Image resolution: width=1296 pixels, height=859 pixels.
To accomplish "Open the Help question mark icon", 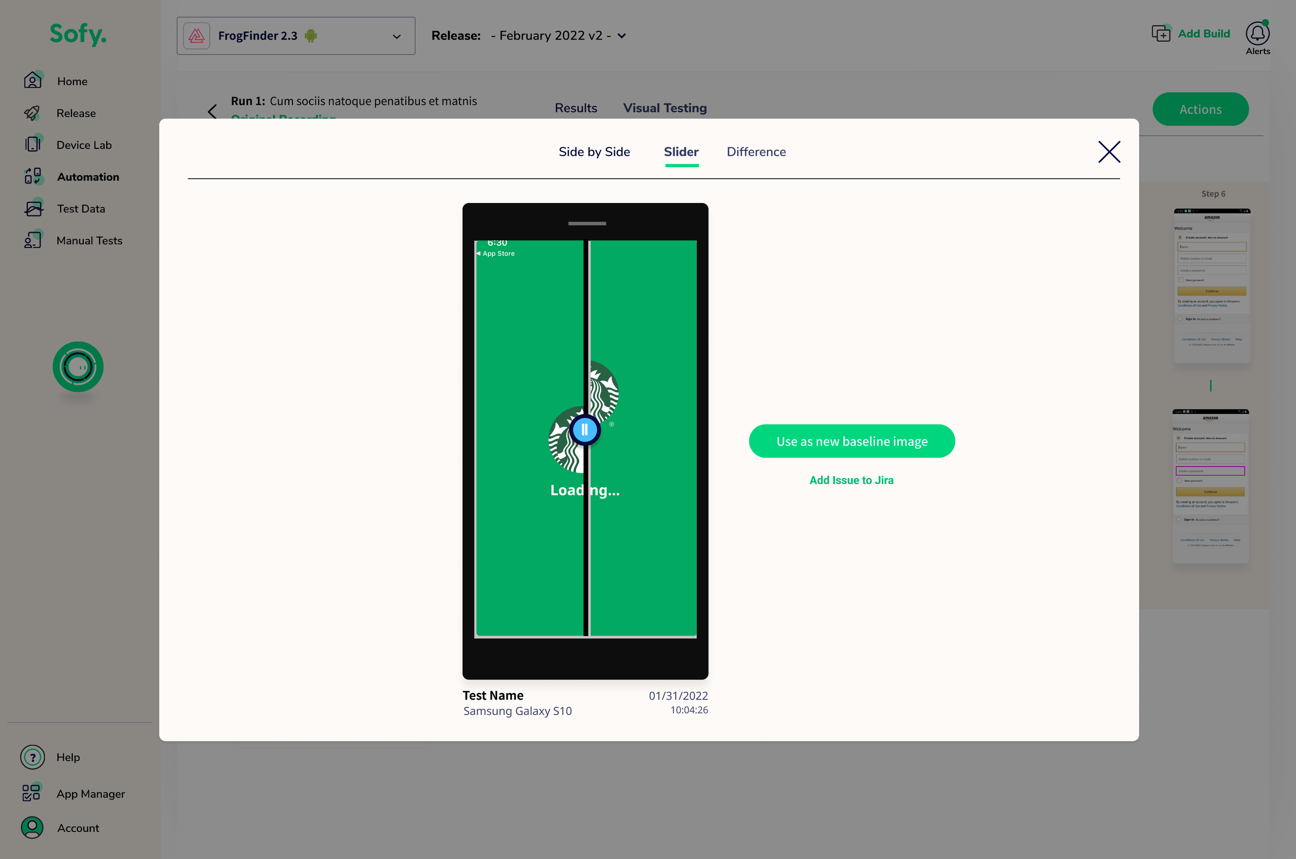I will [x=32, y=757].
